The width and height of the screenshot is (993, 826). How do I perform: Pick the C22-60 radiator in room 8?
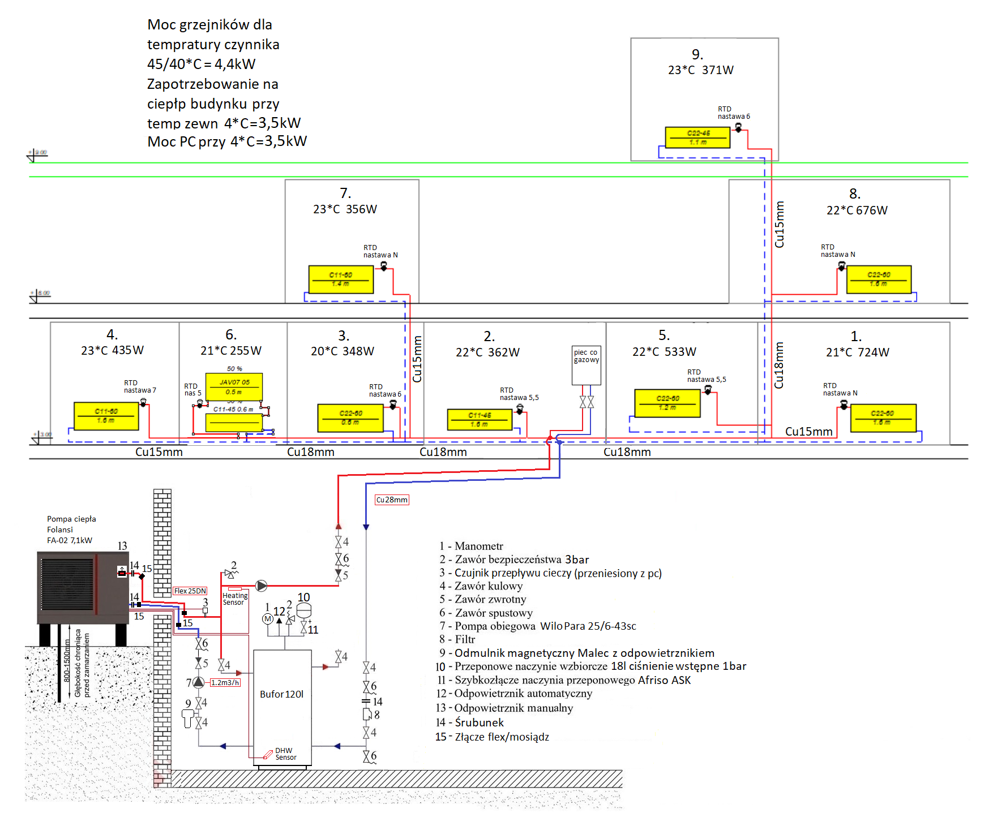[x=879, y=279]
